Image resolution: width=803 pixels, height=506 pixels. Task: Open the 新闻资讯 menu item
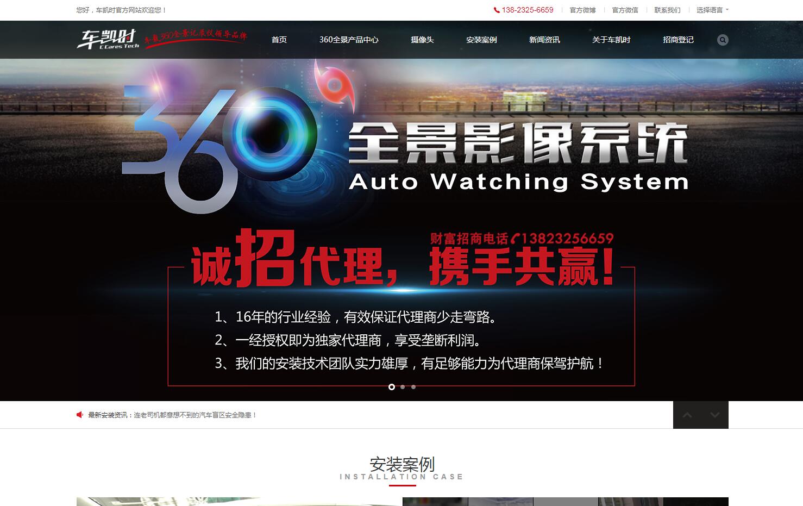pyautogui.click(x=544, y=40)
